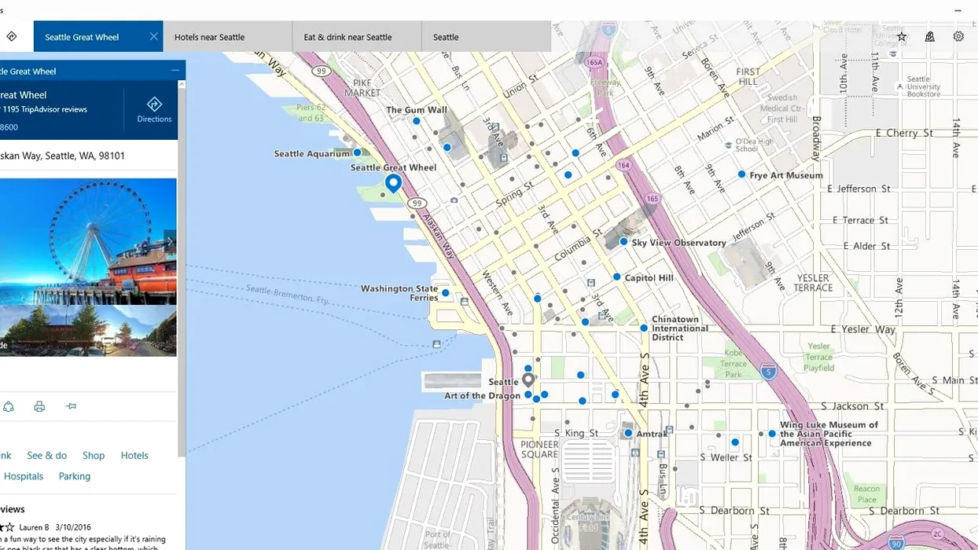Print the Seattle Great Wheel details
Image resolution: width=978 pixels, height=550 pixels.
point(39,406)
